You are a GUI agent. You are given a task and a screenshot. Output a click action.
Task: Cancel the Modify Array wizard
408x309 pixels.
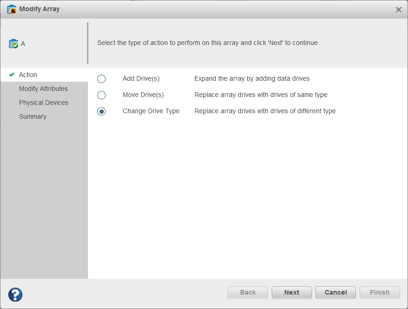click(x=335, y=292)
